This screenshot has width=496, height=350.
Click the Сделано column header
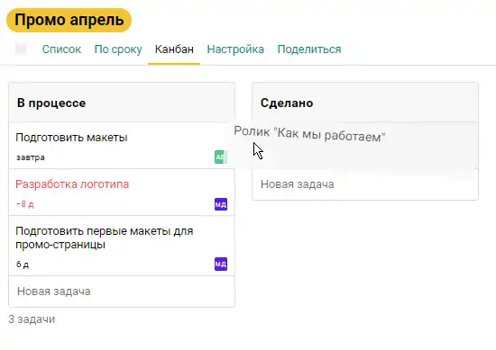(x=365, y=103)
